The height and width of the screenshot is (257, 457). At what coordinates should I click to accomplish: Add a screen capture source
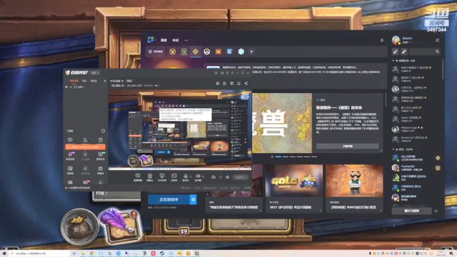(x=138, y=177)
